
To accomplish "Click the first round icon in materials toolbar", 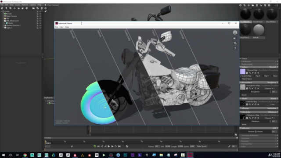I will point(241,5).
